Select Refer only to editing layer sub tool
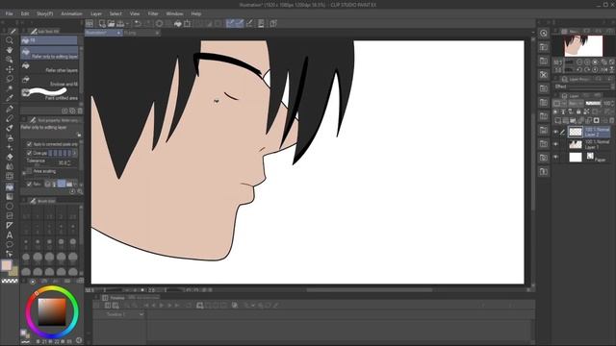The width and height of the screenshot is (616, 346). pyautogui.click(x=49, y=53)
